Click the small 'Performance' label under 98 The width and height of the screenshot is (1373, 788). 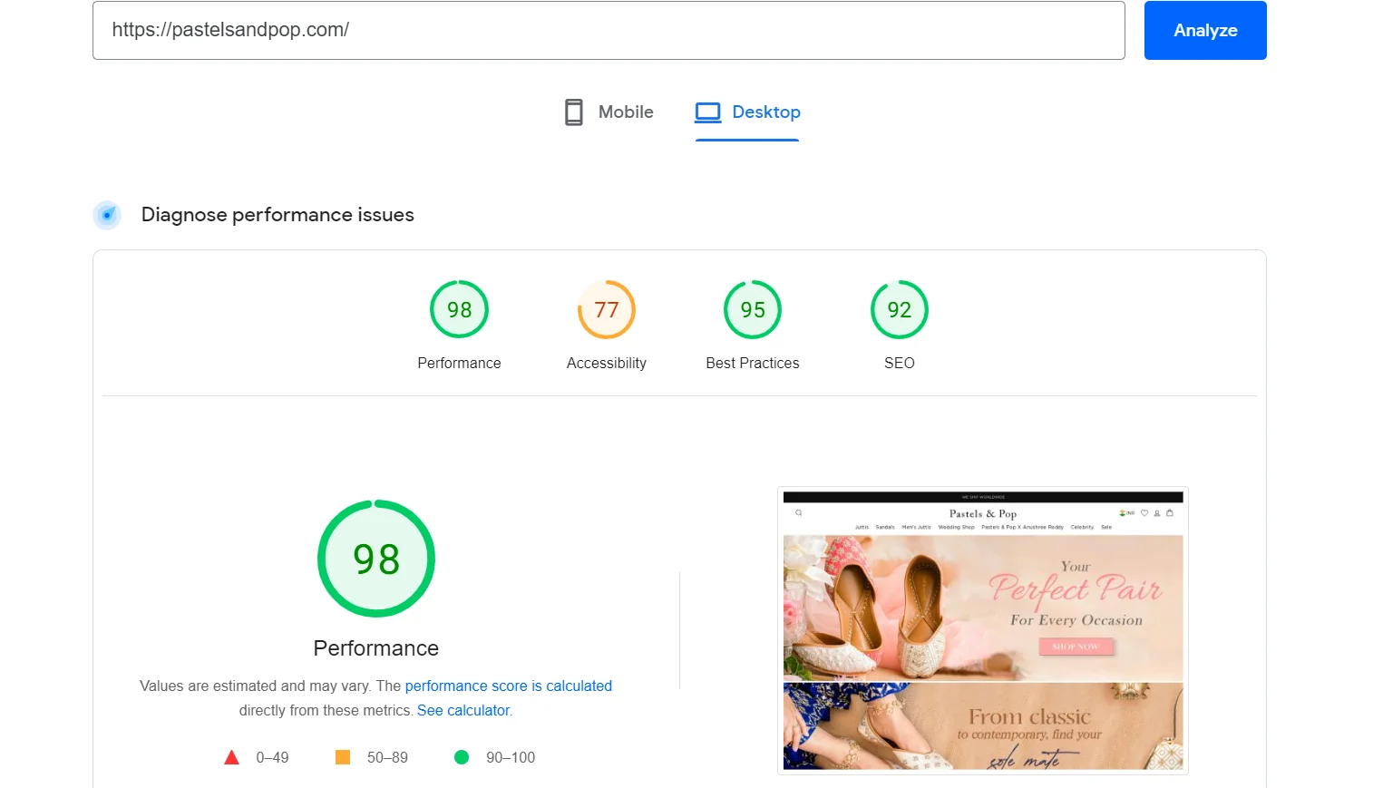[x=459, y=363]
